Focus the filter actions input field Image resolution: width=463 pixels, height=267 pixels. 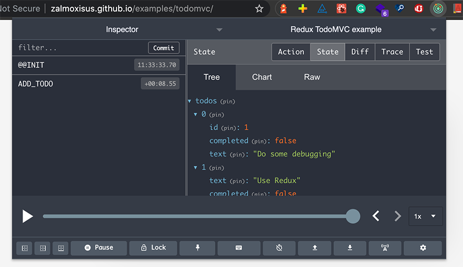(80, 48)
